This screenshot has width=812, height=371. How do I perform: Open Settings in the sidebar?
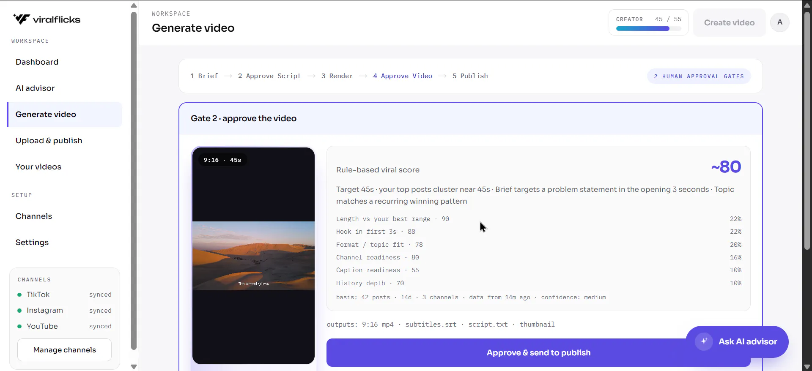tap(64, 243)
